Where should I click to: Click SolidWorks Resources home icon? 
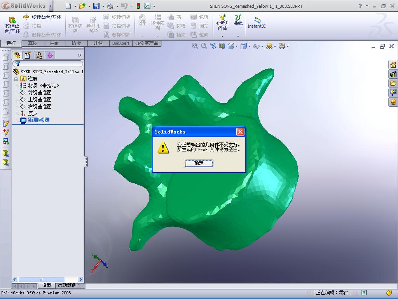tap(393, 65)
